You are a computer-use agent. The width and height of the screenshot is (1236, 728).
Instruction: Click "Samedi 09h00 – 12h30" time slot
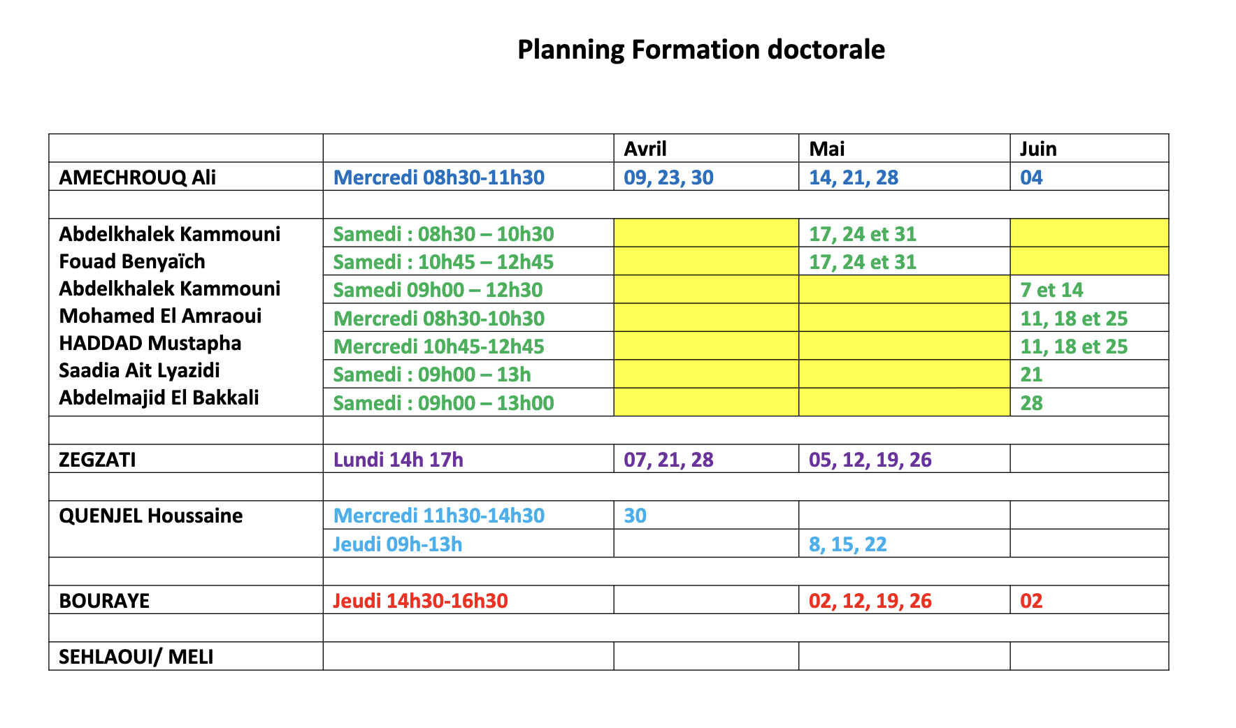pyautogui.click(x=438, y=290)
